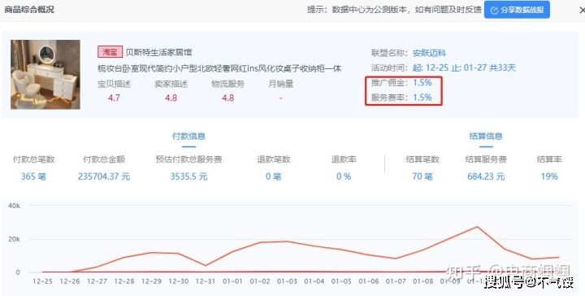Image resolution: width=585 pixels, height=296 pixels.
Task: Click the 活动时间 date range text
Action: pyautogui.click(x=464, y=68)
